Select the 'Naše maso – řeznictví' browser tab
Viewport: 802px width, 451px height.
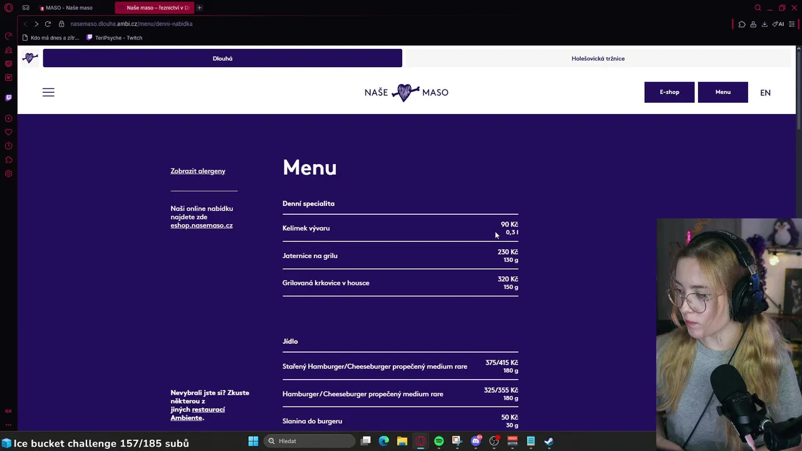coord(154,8)
